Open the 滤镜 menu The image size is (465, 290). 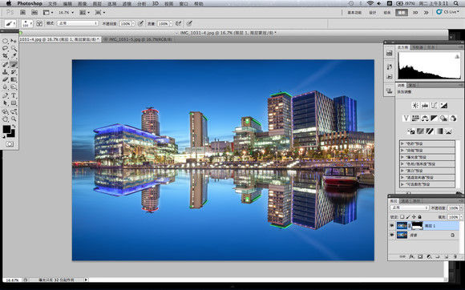pos(127,3)
